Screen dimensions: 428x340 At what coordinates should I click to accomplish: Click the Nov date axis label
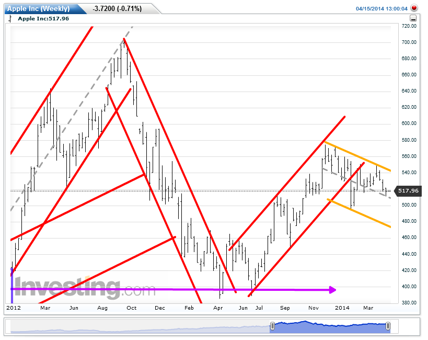click(x=314, y=308)
